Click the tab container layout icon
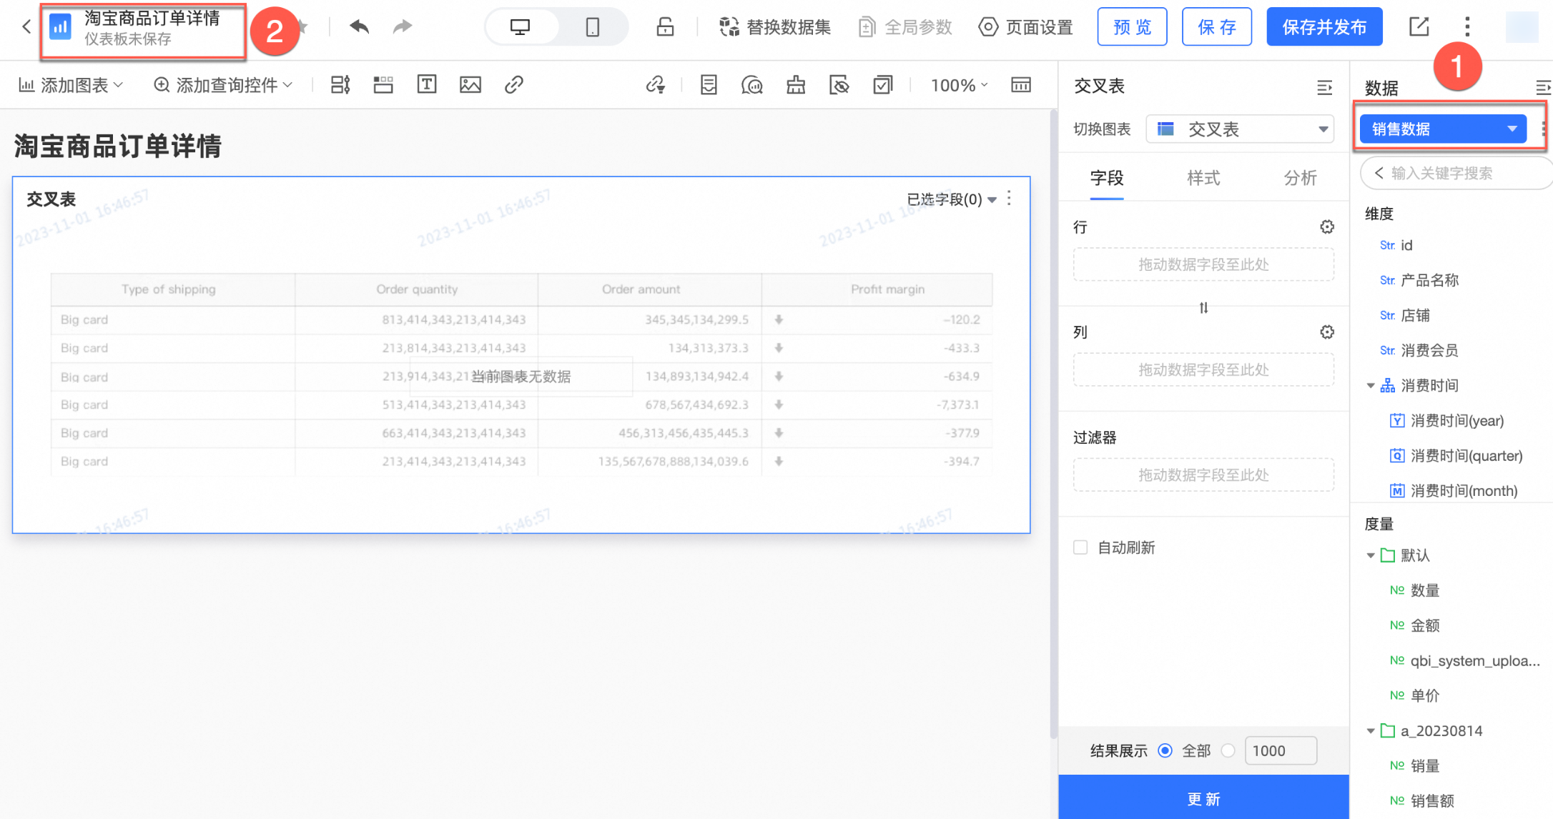The width and height of the screenshot is (1553, 819). click(383, 85)
